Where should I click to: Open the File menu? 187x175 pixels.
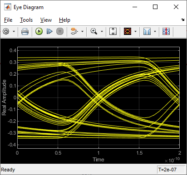8,20
